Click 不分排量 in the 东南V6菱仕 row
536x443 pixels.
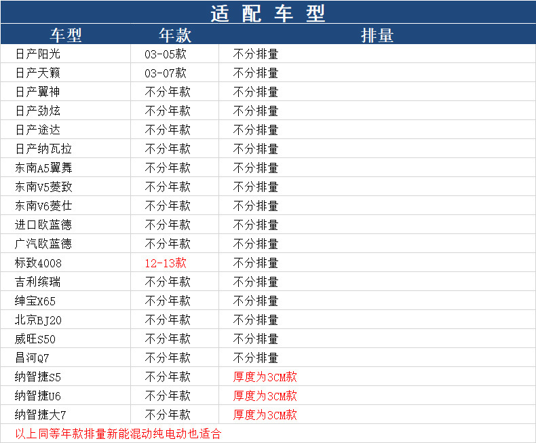coord(256,206)
